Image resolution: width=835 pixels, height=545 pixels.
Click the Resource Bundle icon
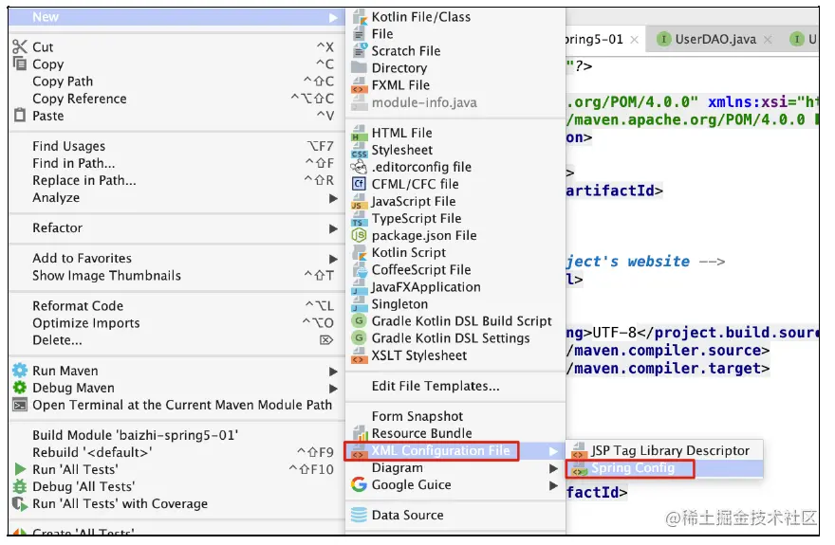(x=361, y=433)
